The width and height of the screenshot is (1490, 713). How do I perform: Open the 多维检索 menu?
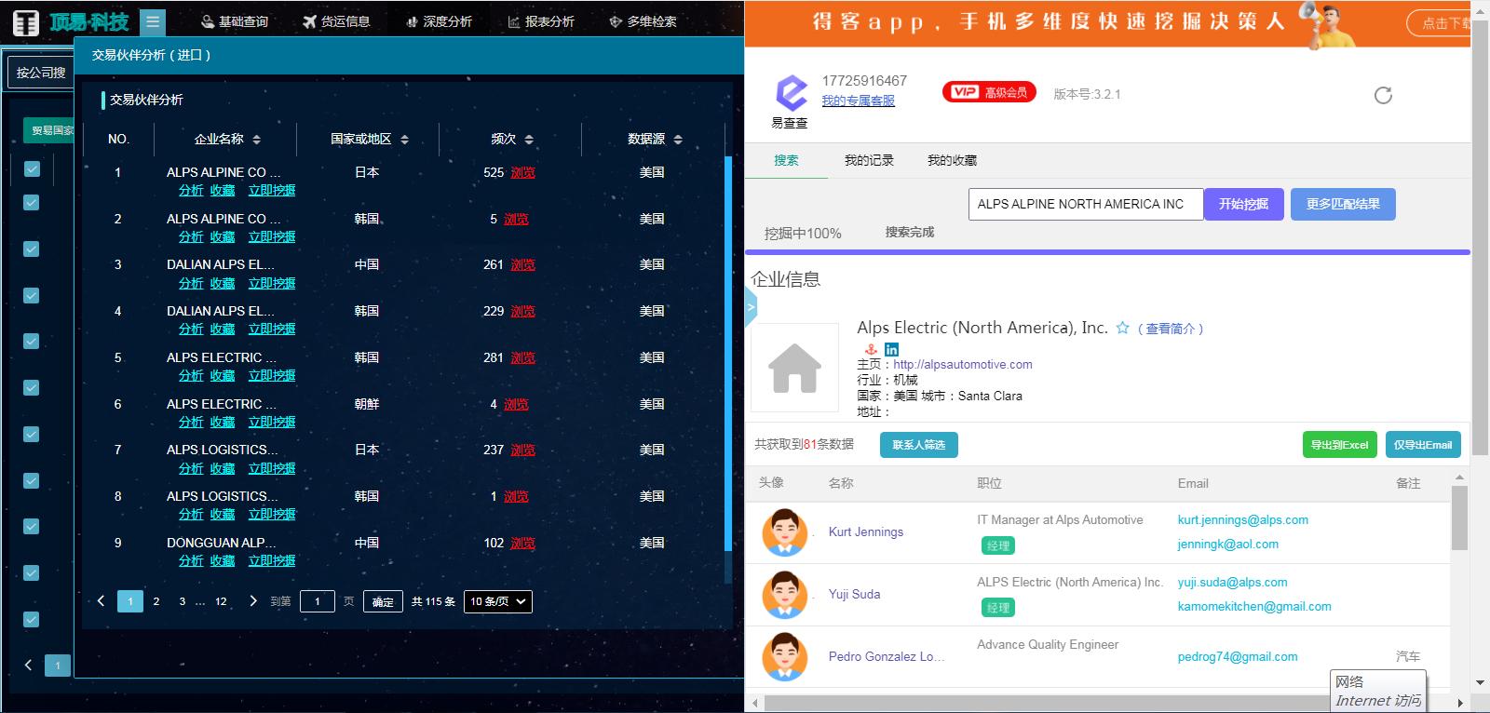click(643, 21)
